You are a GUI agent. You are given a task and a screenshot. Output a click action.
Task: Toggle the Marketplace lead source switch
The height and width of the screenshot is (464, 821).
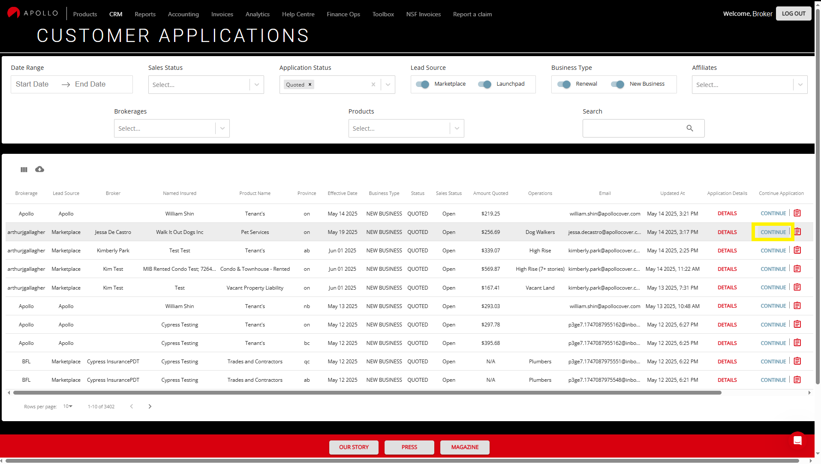tap(422, 84)
